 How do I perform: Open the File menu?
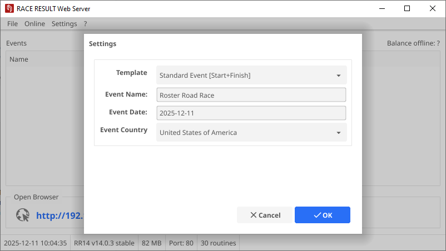tap(13, 24)
